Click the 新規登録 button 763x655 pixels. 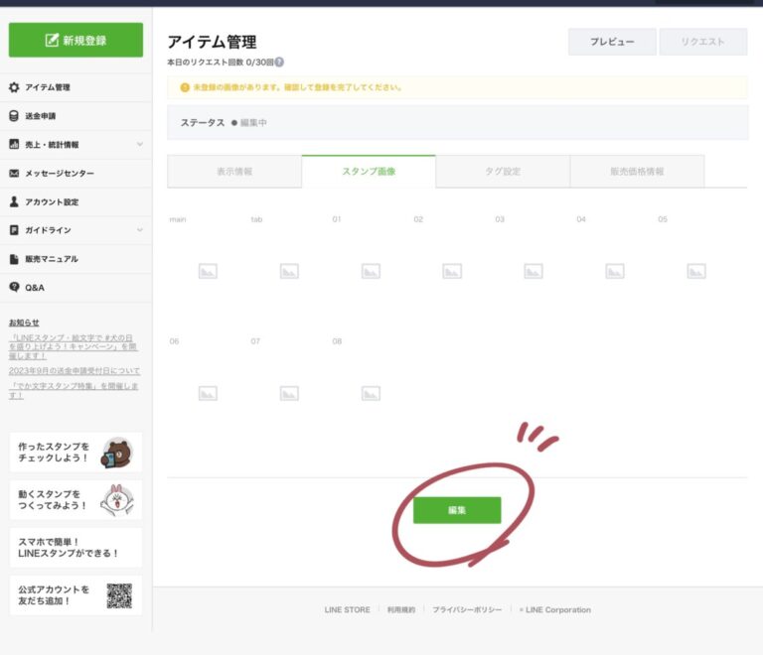pyautogui.click(x=76, y=41)
